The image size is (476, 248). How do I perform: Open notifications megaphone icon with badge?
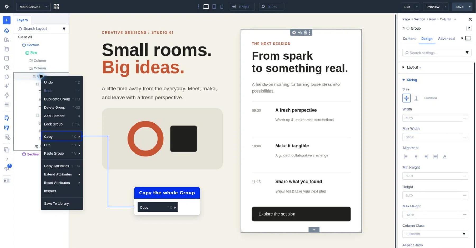pyautogui.click(x=7, y=168)
